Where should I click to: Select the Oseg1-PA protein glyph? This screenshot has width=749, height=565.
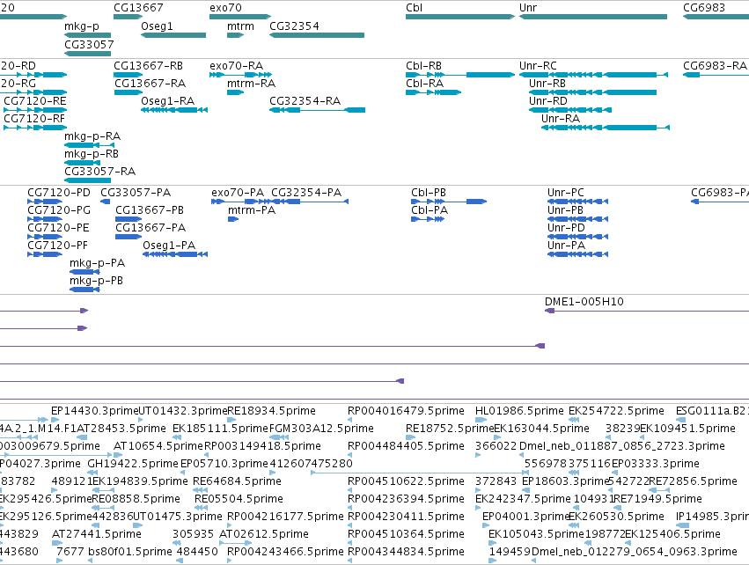pos(175,254)
